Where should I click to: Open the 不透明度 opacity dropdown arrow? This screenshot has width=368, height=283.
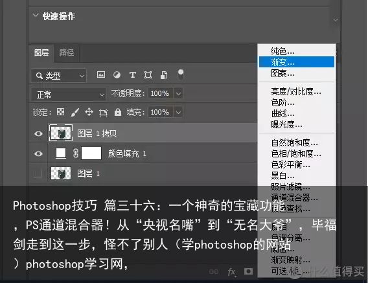(178, 94)
